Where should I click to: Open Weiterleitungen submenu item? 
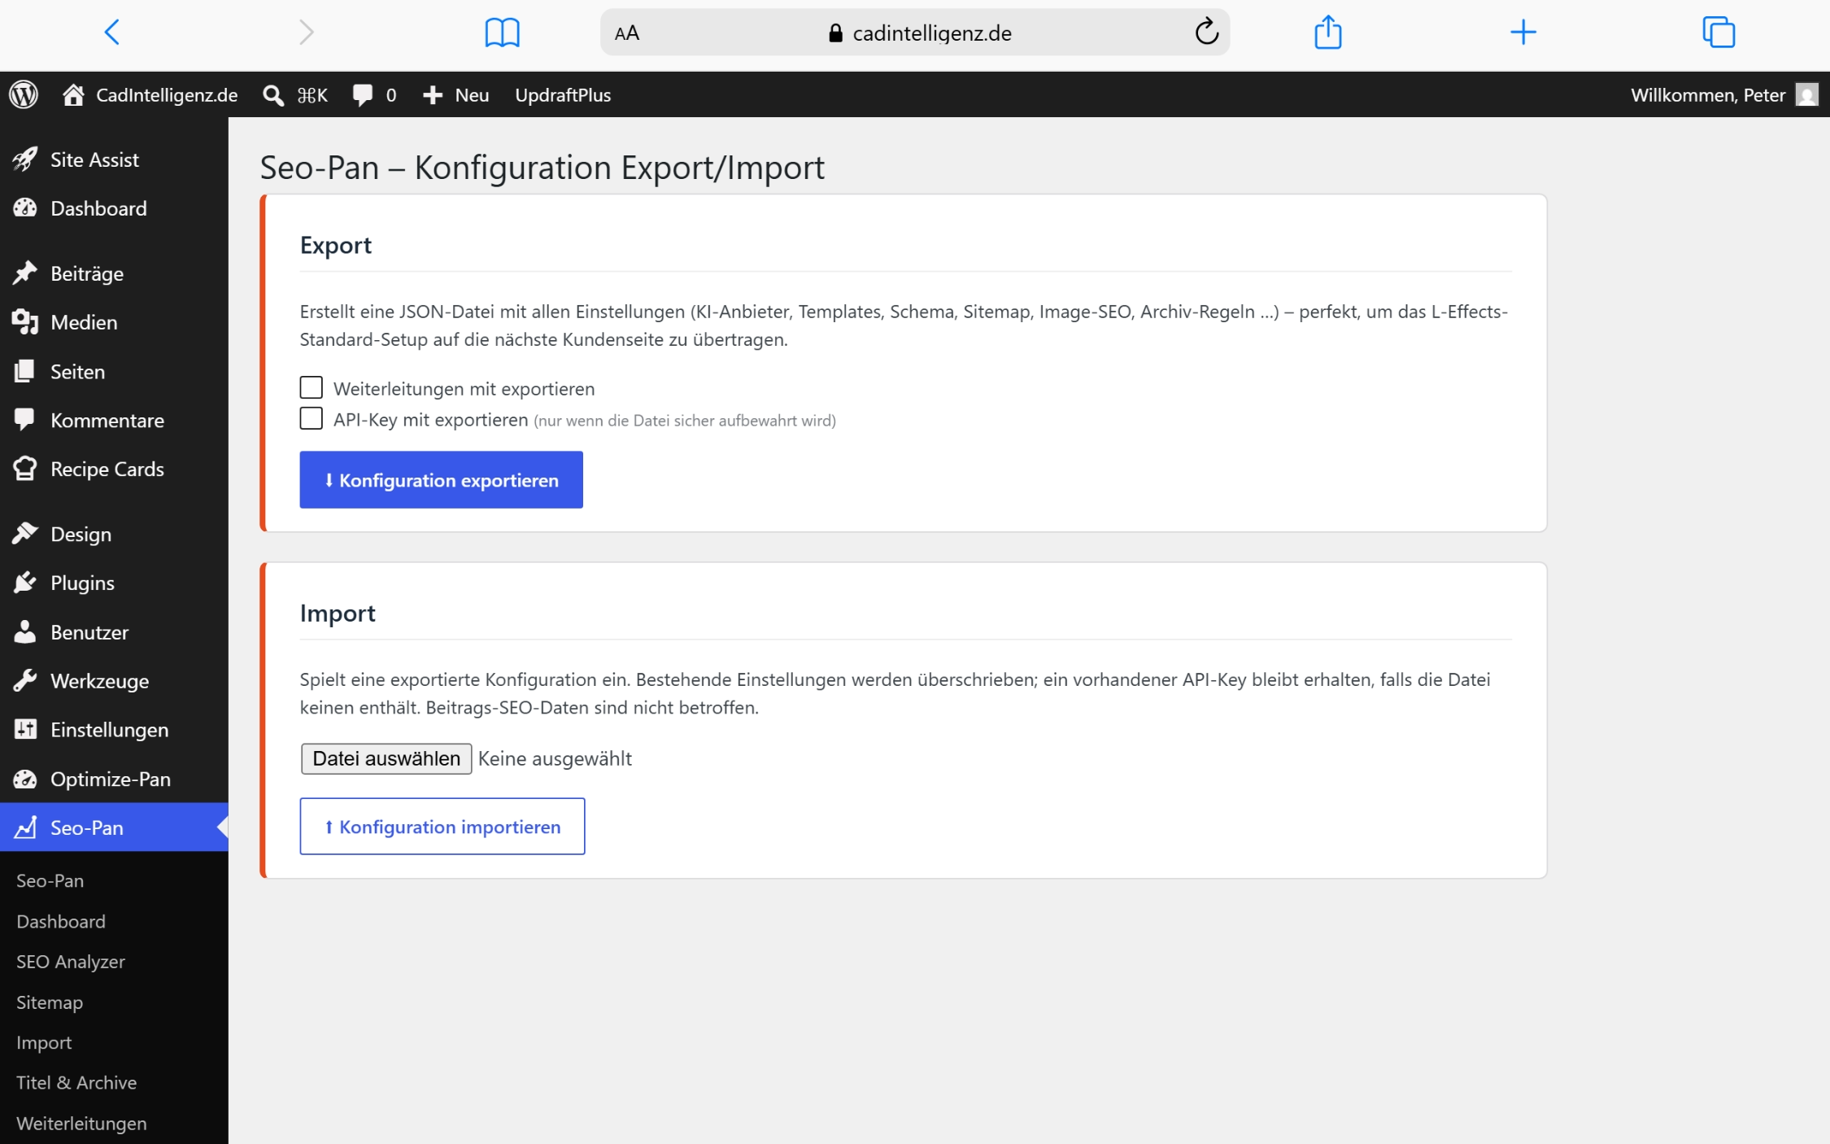click(x=81, y=1124)
